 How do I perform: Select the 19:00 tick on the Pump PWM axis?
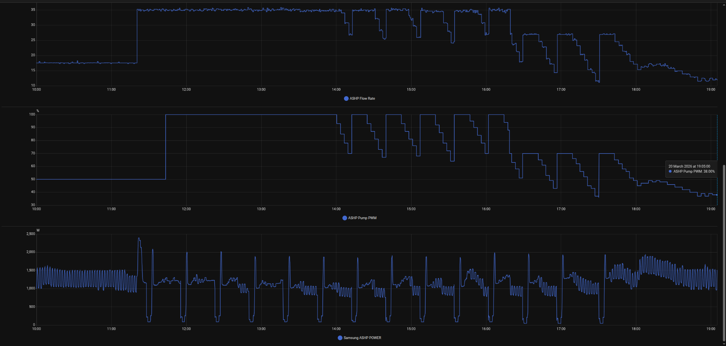coord(711,209)
